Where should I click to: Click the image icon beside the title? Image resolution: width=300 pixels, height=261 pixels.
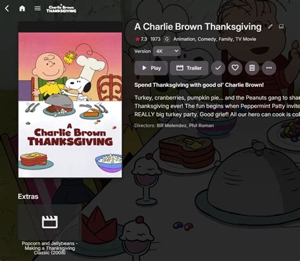pyautogui.click(x=281, y=27)
